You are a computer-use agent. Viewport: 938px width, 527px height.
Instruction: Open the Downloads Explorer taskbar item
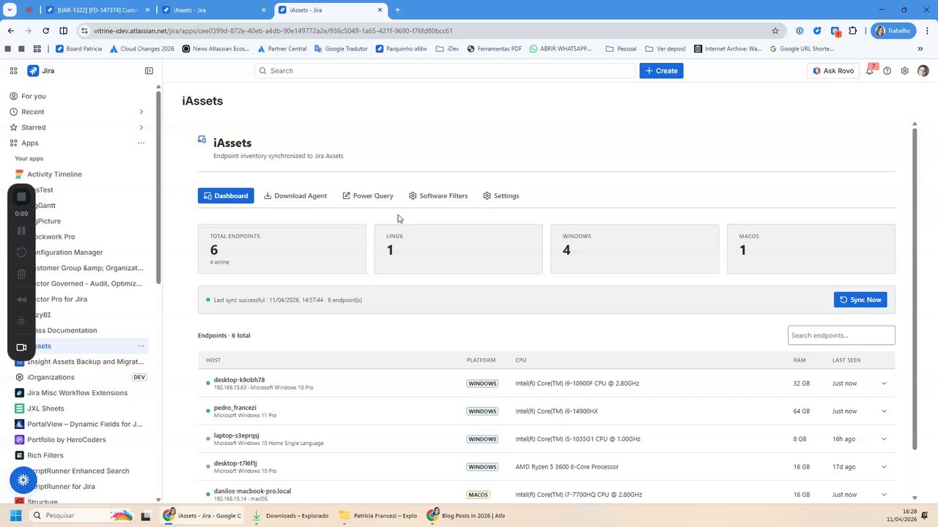[x=290, y=515]
